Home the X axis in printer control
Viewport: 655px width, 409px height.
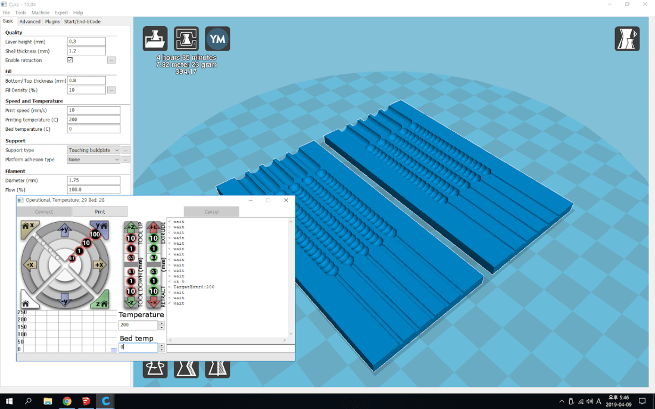tap(30, 229)
